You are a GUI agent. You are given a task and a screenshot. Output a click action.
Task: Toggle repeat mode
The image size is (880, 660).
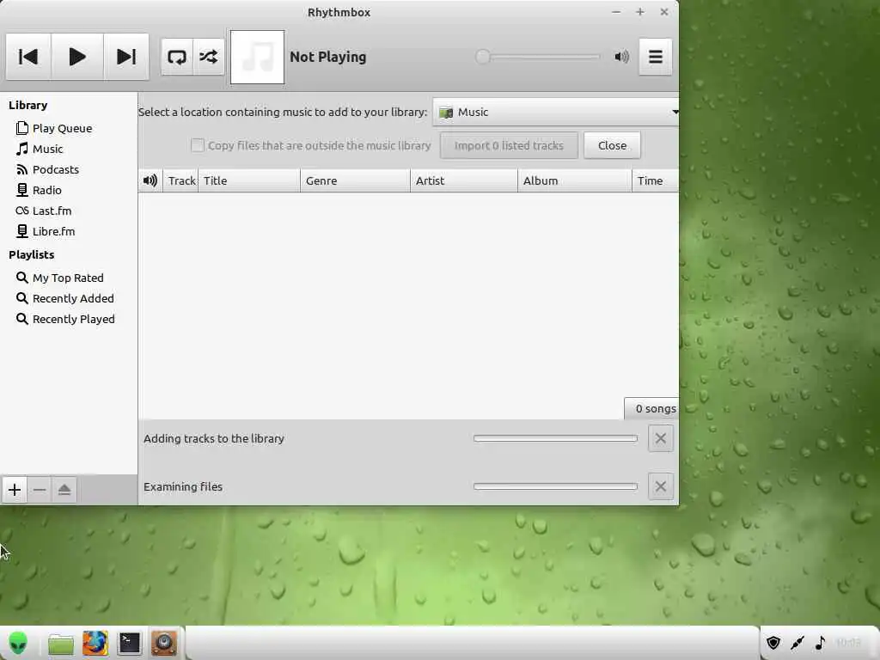tap(177, 57)
